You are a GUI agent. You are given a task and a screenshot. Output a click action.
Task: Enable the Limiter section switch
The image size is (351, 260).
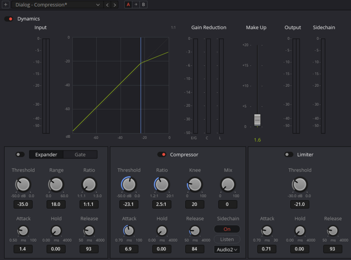tap(289, 154)
